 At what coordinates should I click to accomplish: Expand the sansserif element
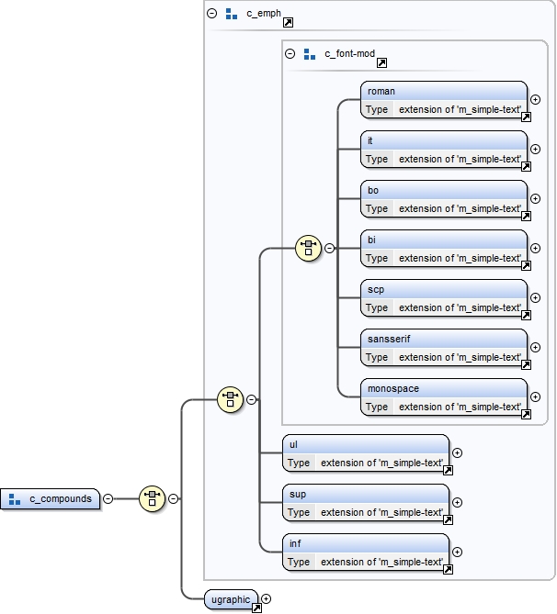click(x=536, y=347)
